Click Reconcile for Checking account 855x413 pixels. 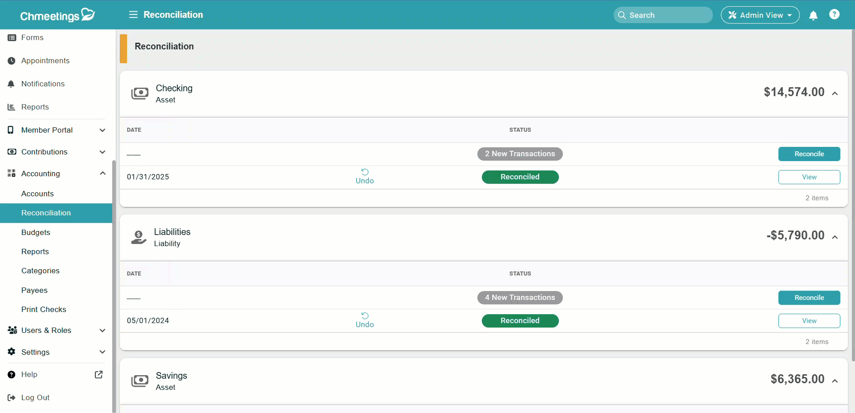coord(809,154)
